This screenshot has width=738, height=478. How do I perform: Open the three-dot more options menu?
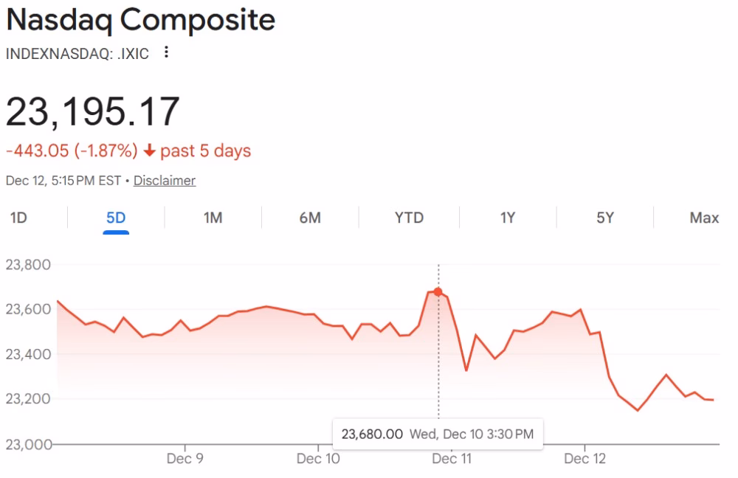point(166,52)
